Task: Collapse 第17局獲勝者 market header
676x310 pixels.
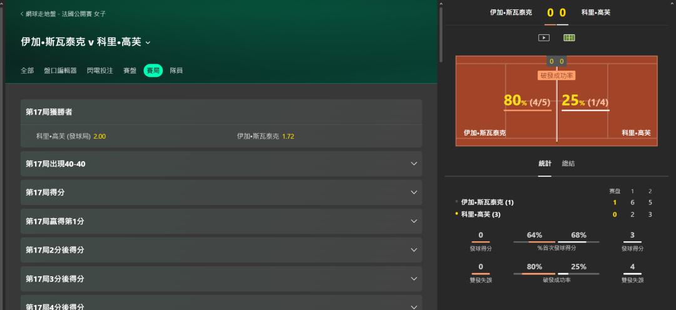Action: click(x=221, y=112)
